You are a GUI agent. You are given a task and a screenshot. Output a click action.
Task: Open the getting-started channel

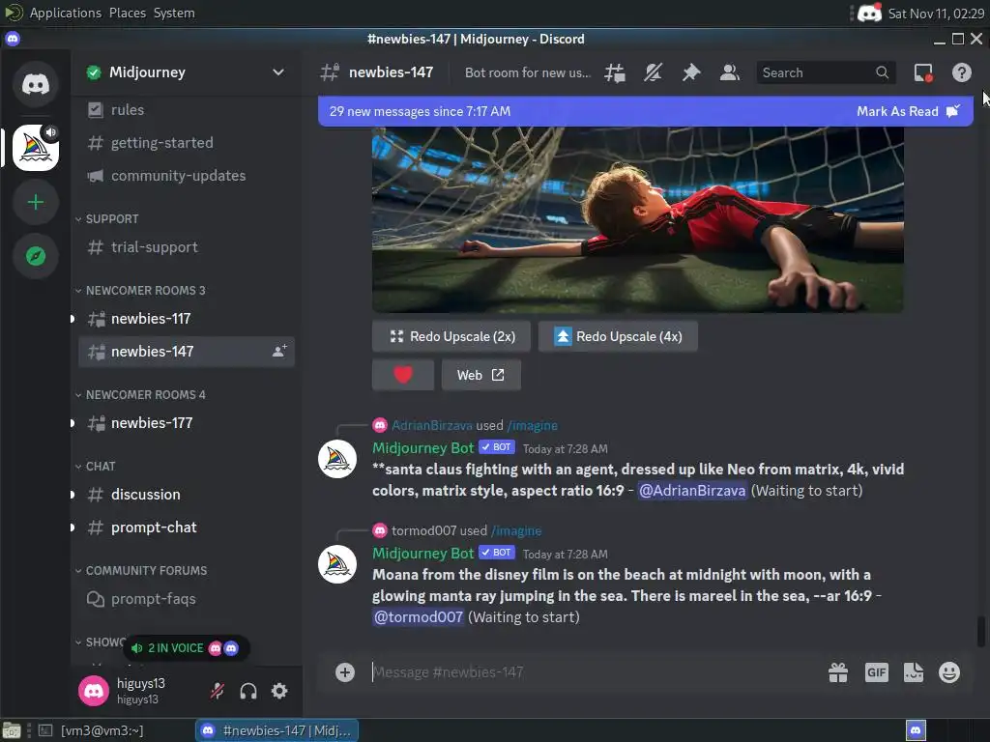pos(187,143)
